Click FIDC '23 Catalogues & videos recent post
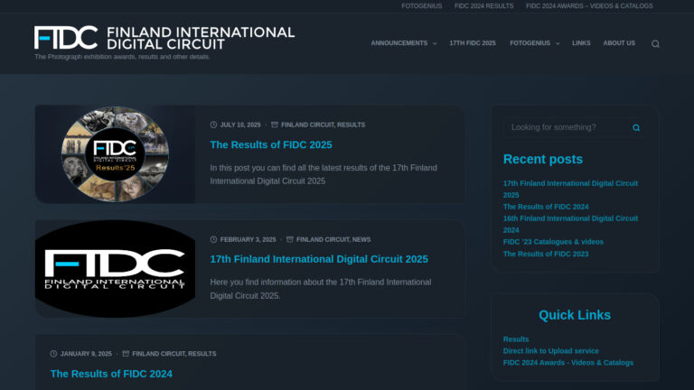 pos(553,242)
